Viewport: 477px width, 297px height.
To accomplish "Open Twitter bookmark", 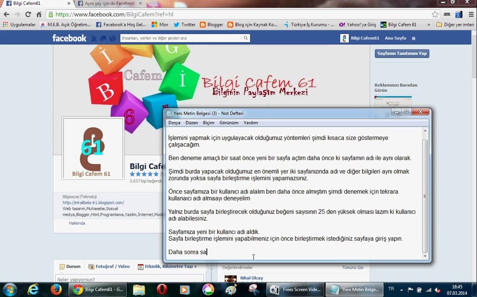I will tap(184, 25).
